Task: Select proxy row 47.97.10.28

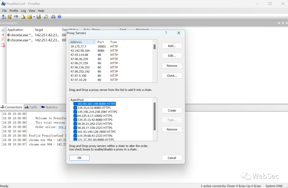Action: 111,80
